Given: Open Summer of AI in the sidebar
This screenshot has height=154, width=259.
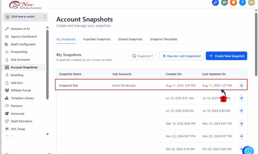Looking at the screenshot, I should 20,29.
